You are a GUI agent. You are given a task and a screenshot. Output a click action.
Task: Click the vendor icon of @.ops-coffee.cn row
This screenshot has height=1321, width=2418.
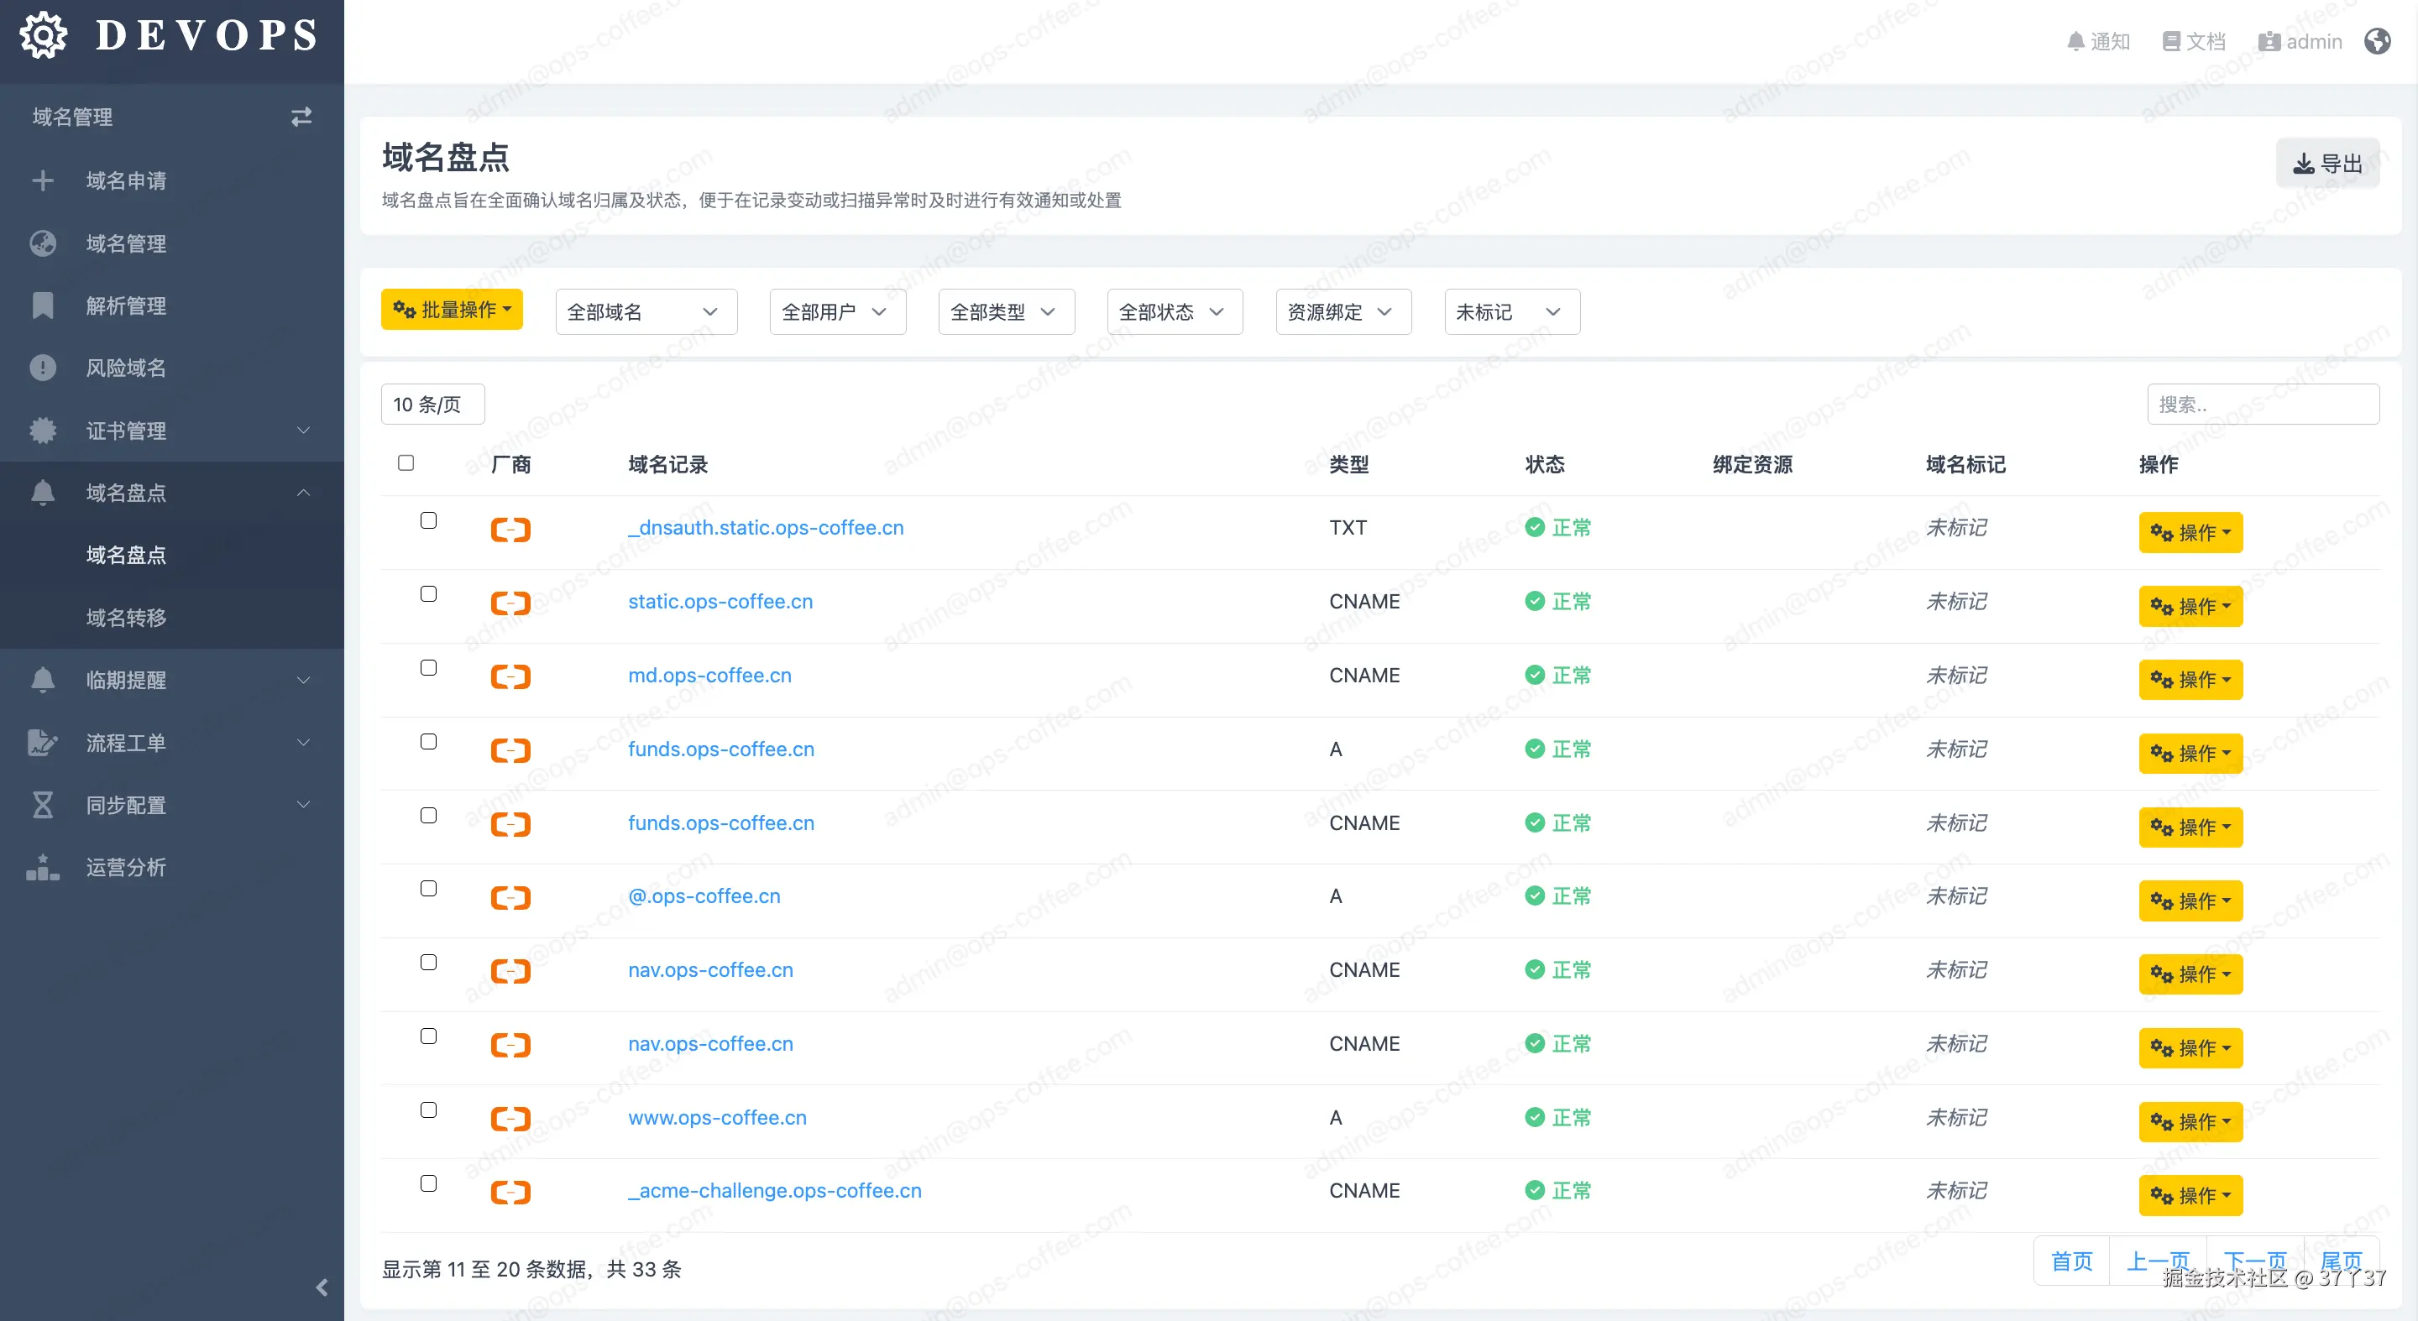point(510,898)
